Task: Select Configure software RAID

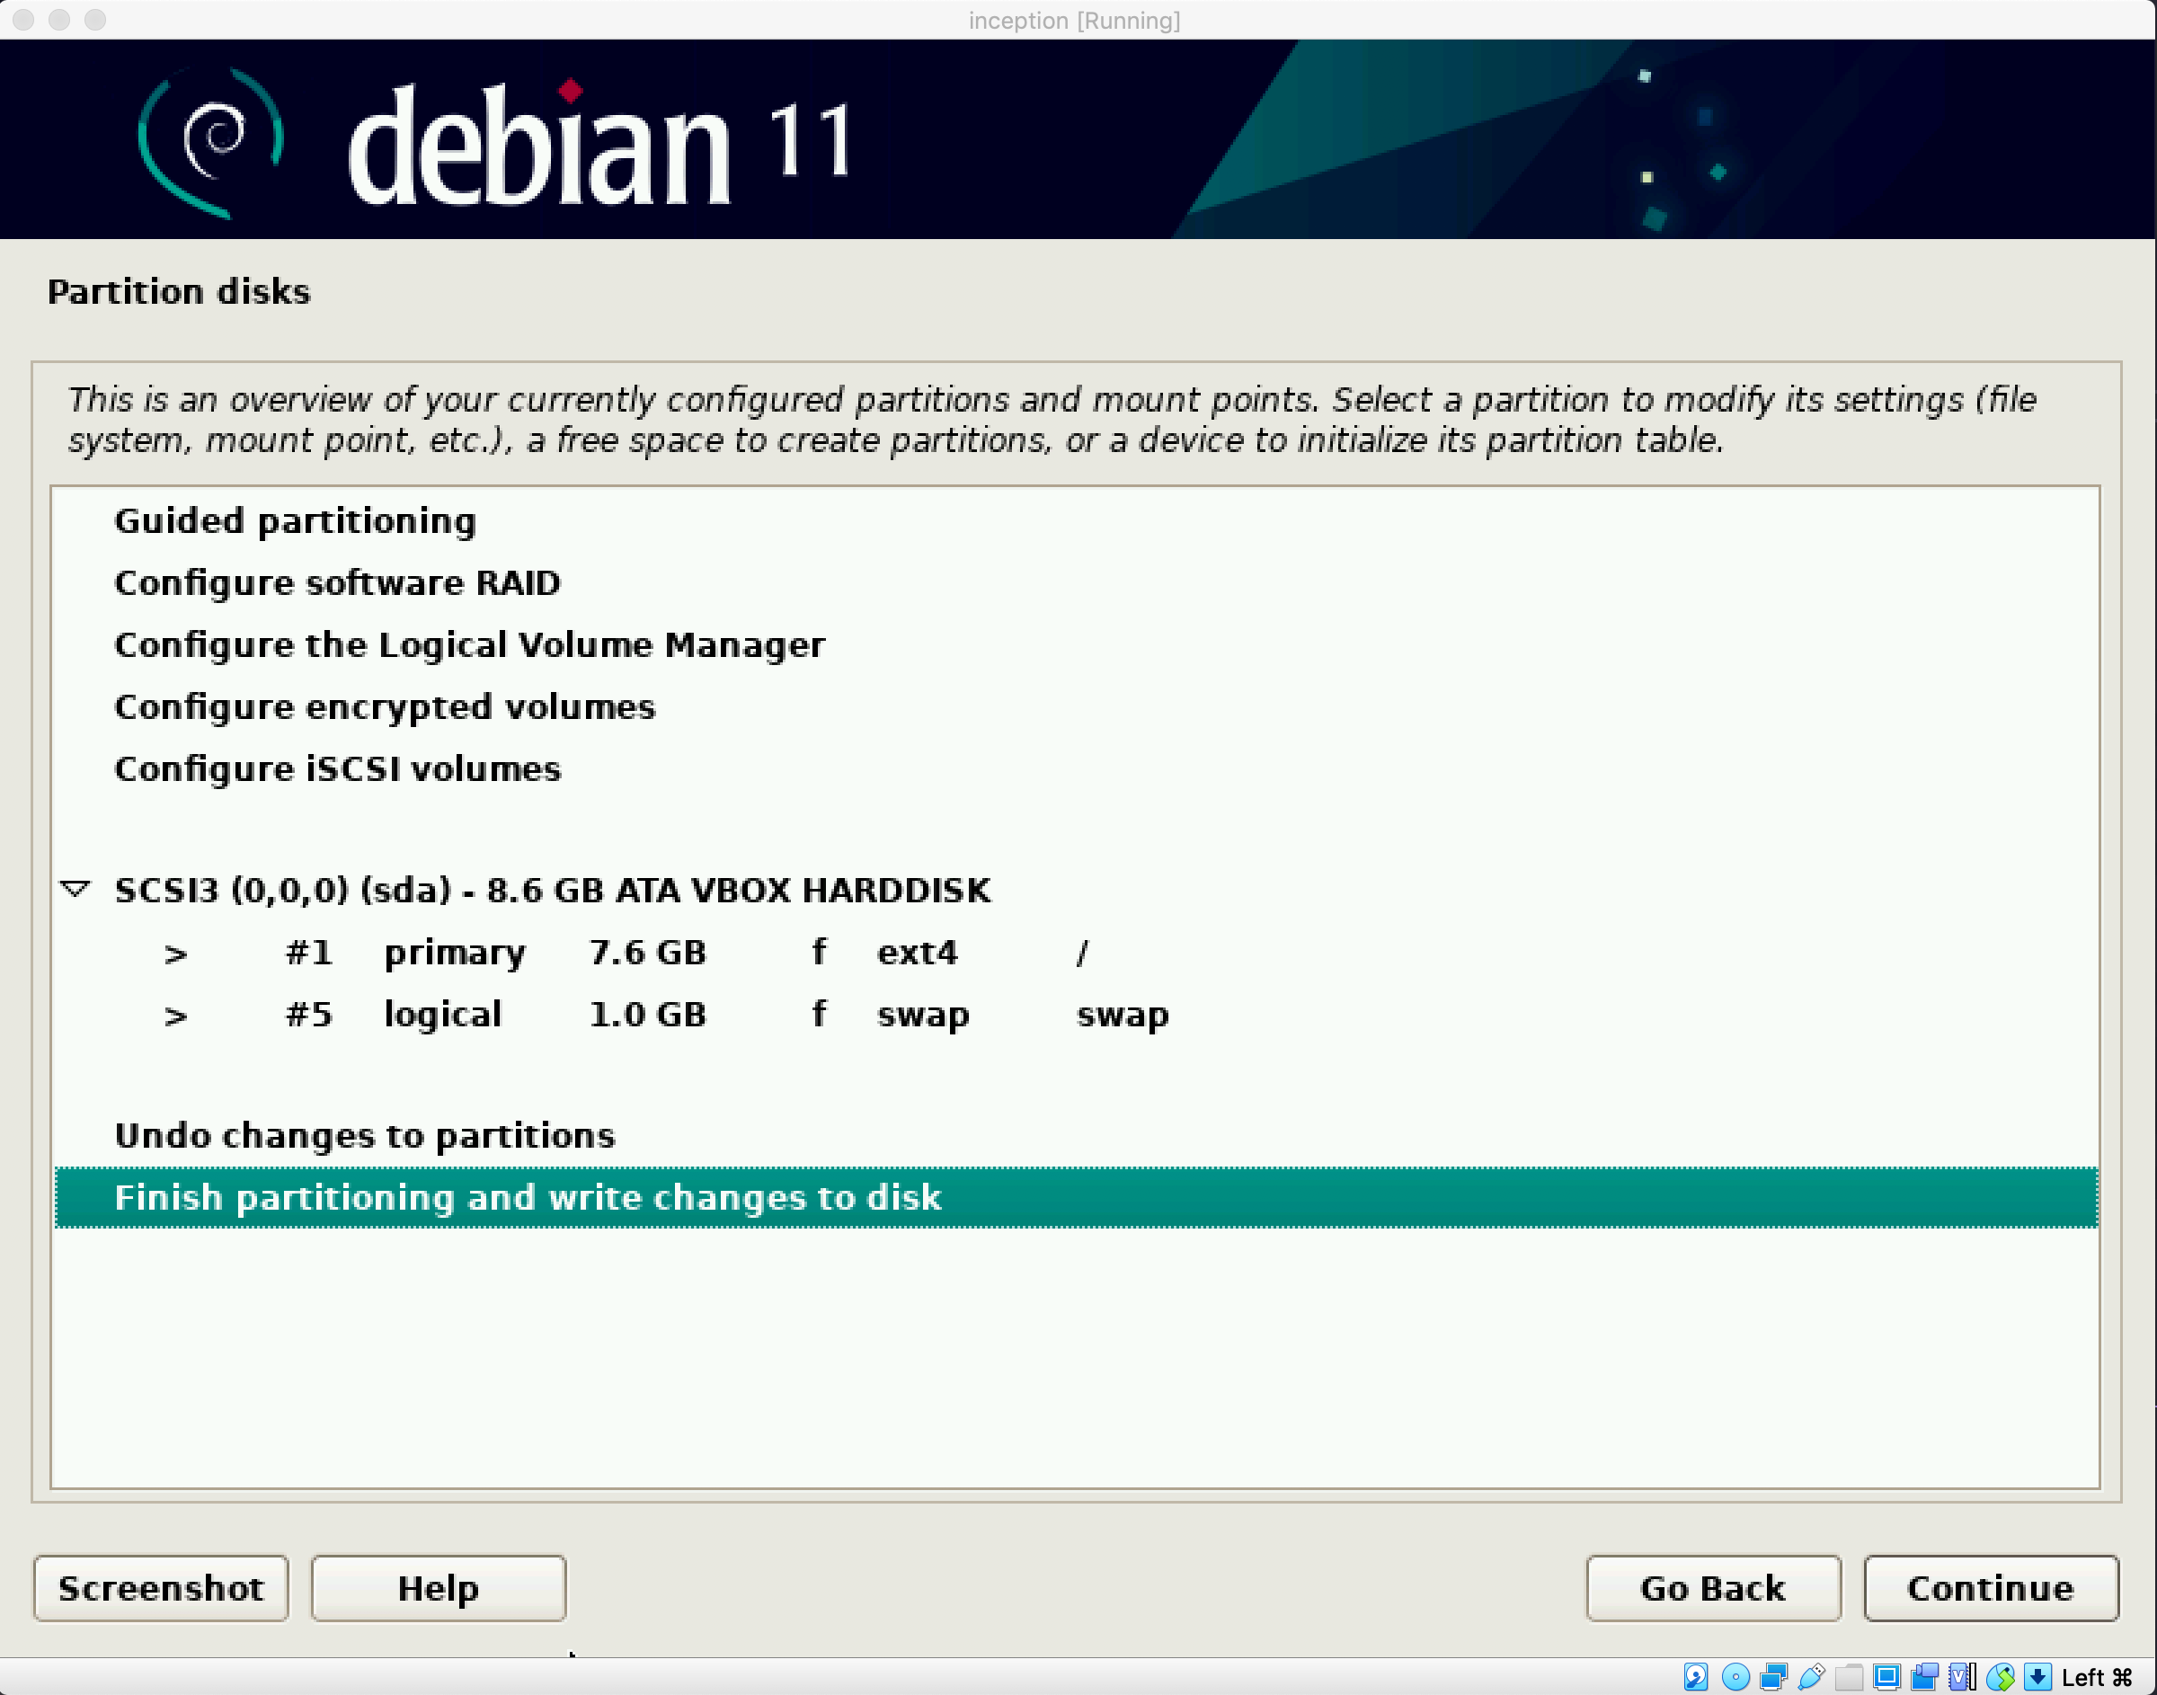Action: [337, 582]
